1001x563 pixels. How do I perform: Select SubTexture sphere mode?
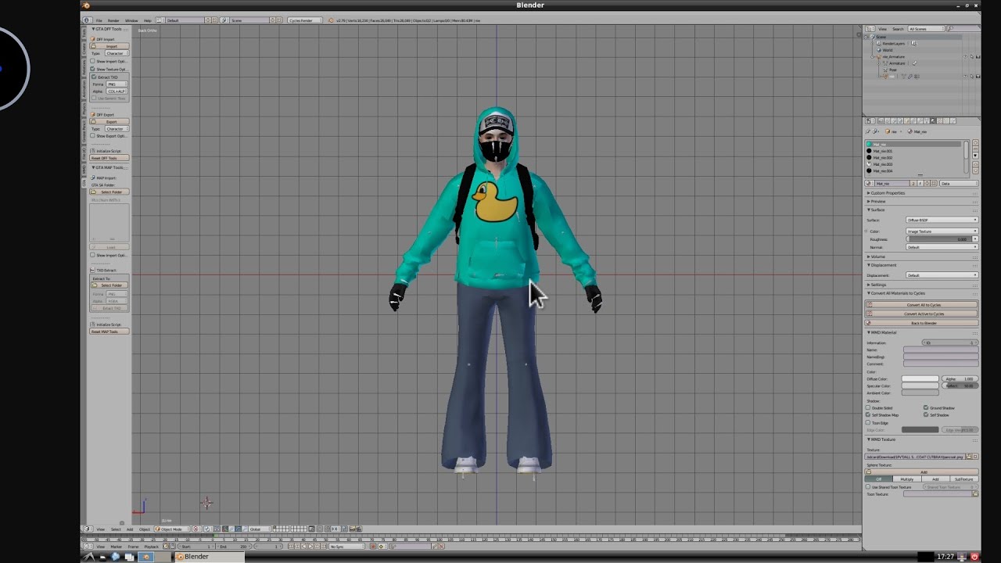pos(963,479)
